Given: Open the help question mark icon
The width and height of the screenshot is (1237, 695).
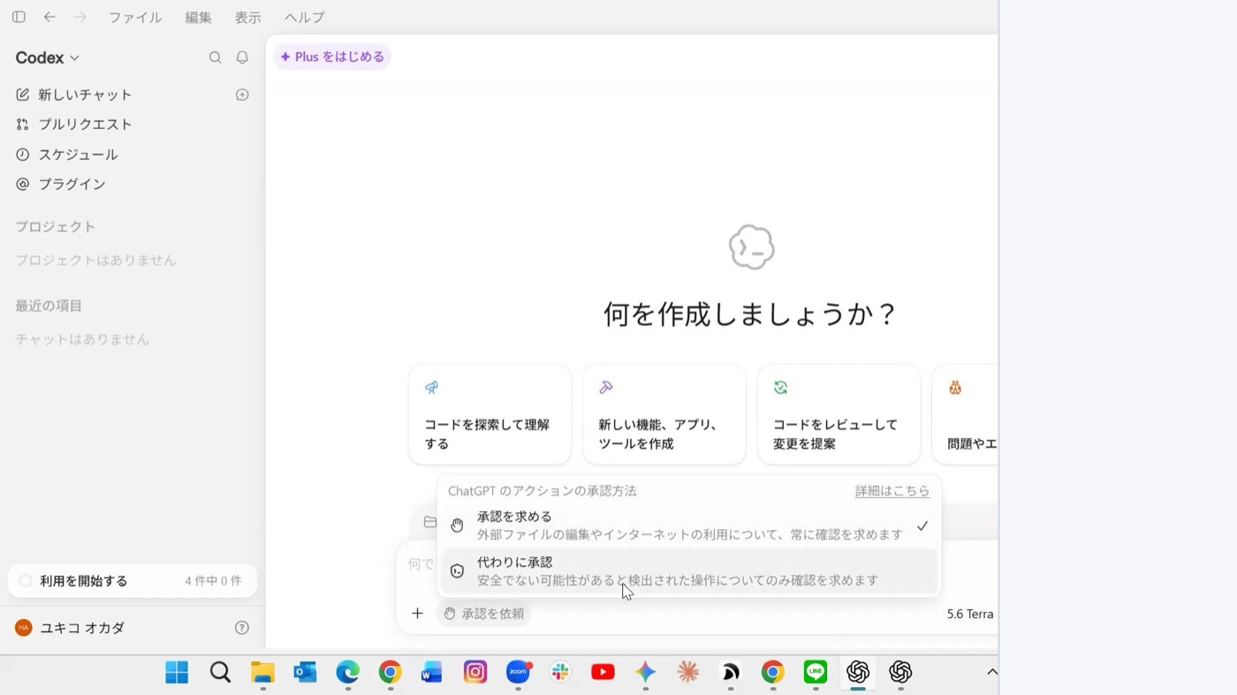Looking at the screenshot, I should coord(242,628).
